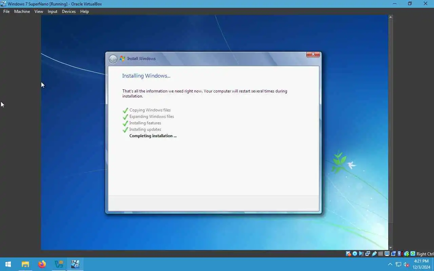Minimize the VirtualBox window

394,4
